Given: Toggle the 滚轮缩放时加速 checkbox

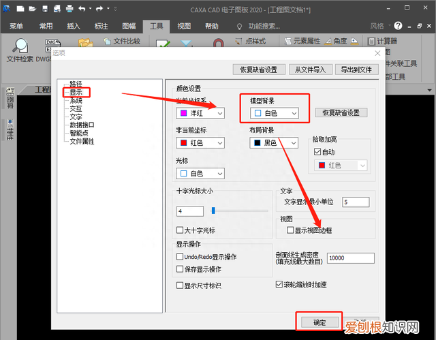Looking at the screenshot, I should click(279, 284).
